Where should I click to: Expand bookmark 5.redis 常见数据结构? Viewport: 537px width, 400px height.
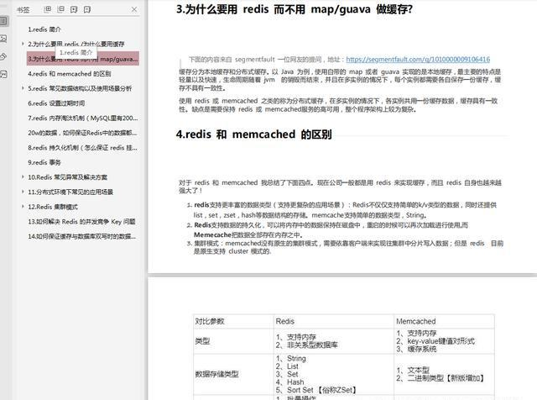(23, 88)
